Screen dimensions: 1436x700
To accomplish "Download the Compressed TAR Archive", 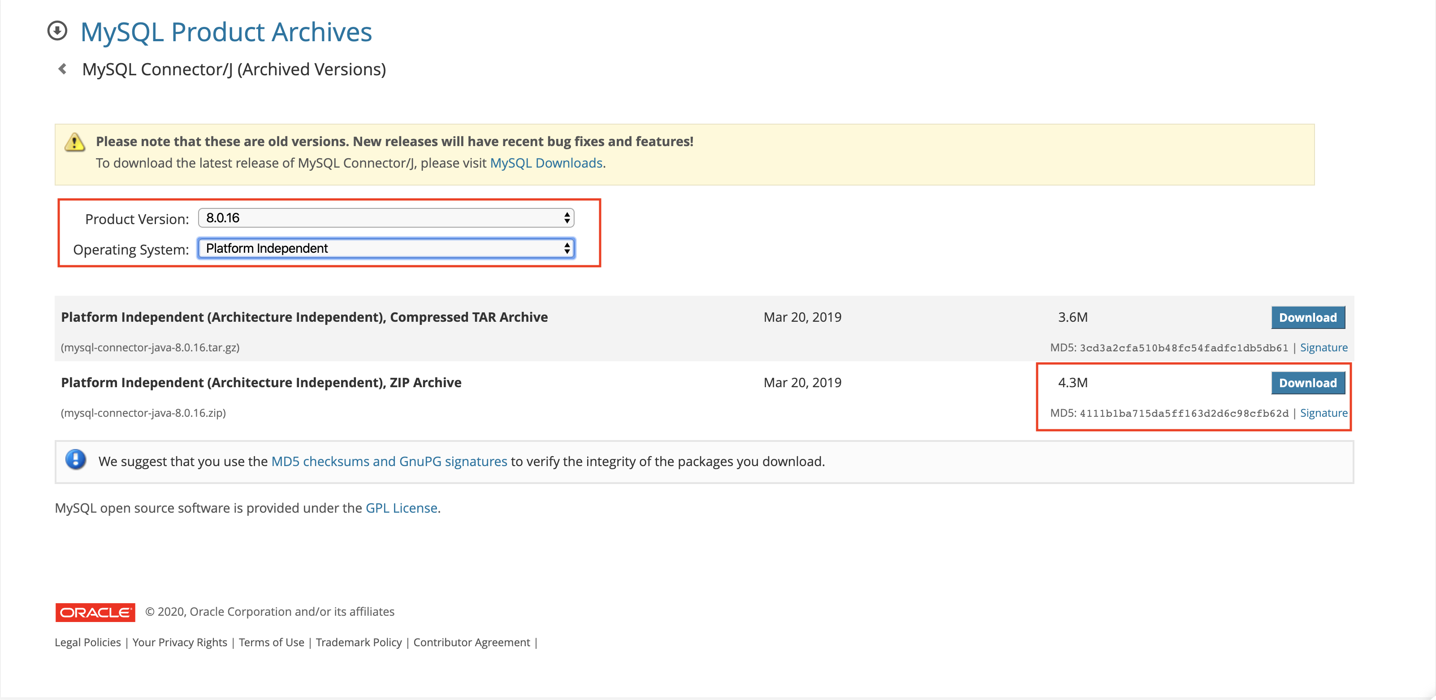I will coord(1307,318).
